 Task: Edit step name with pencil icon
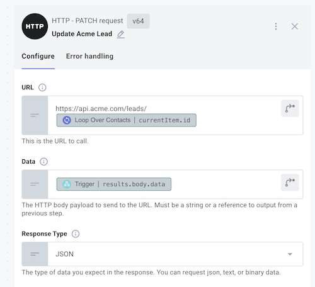point(121,34)
